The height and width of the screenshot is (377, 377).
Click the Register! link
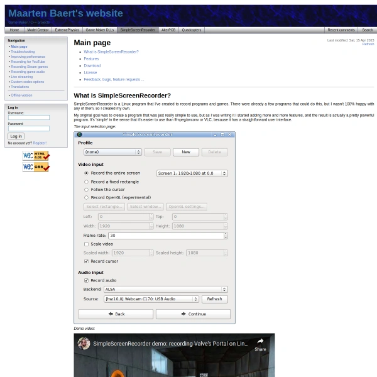[40, 143]
